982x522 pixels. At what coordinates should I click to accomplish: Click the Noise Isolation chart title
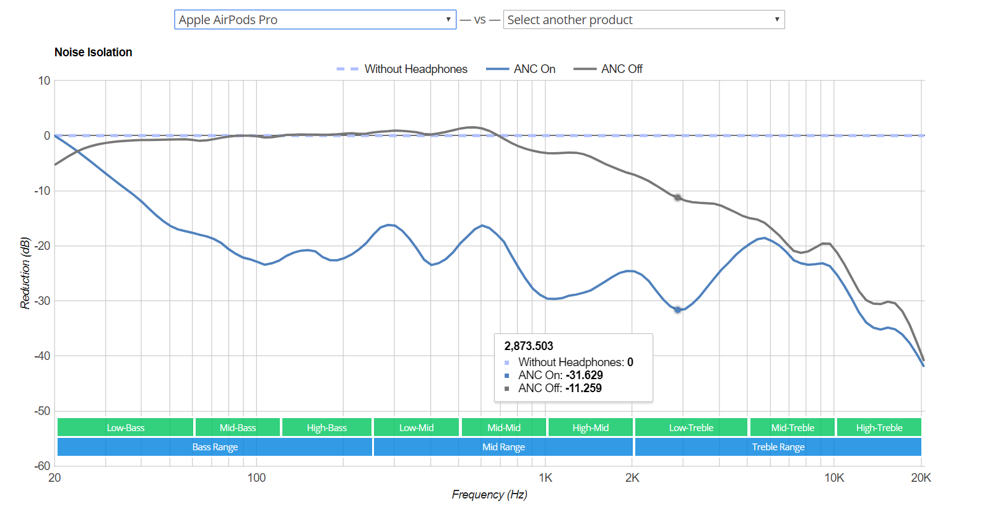93,53
